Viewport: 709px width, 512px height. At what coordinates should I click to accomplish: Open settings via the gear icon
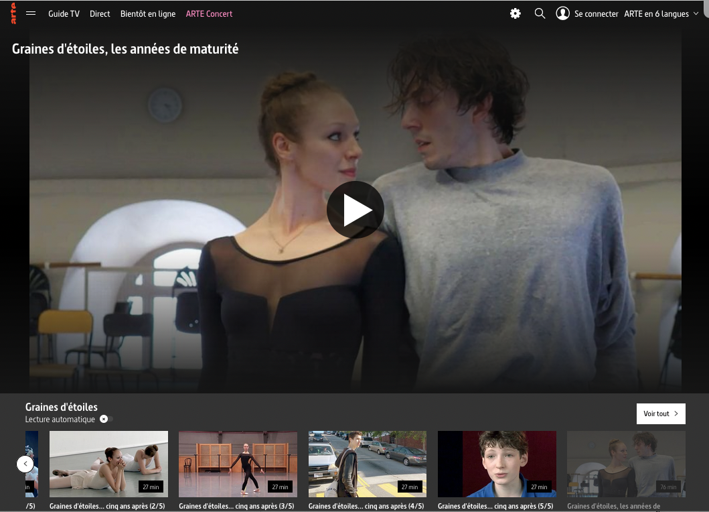(x=515, y=13)
